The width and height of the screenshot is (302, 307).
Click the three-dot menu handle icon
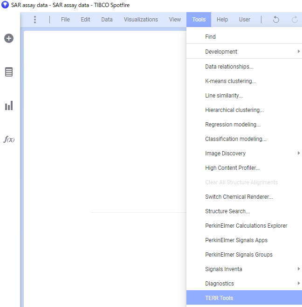point(35,20)
